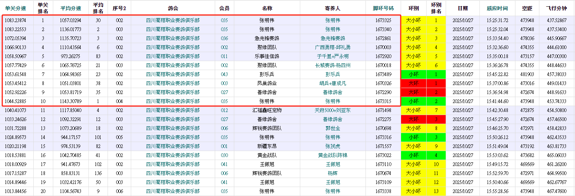Click 鸽会 club link in 新疆东昂 row
This screenshot has width=575, height=196.
click(172, 146)
